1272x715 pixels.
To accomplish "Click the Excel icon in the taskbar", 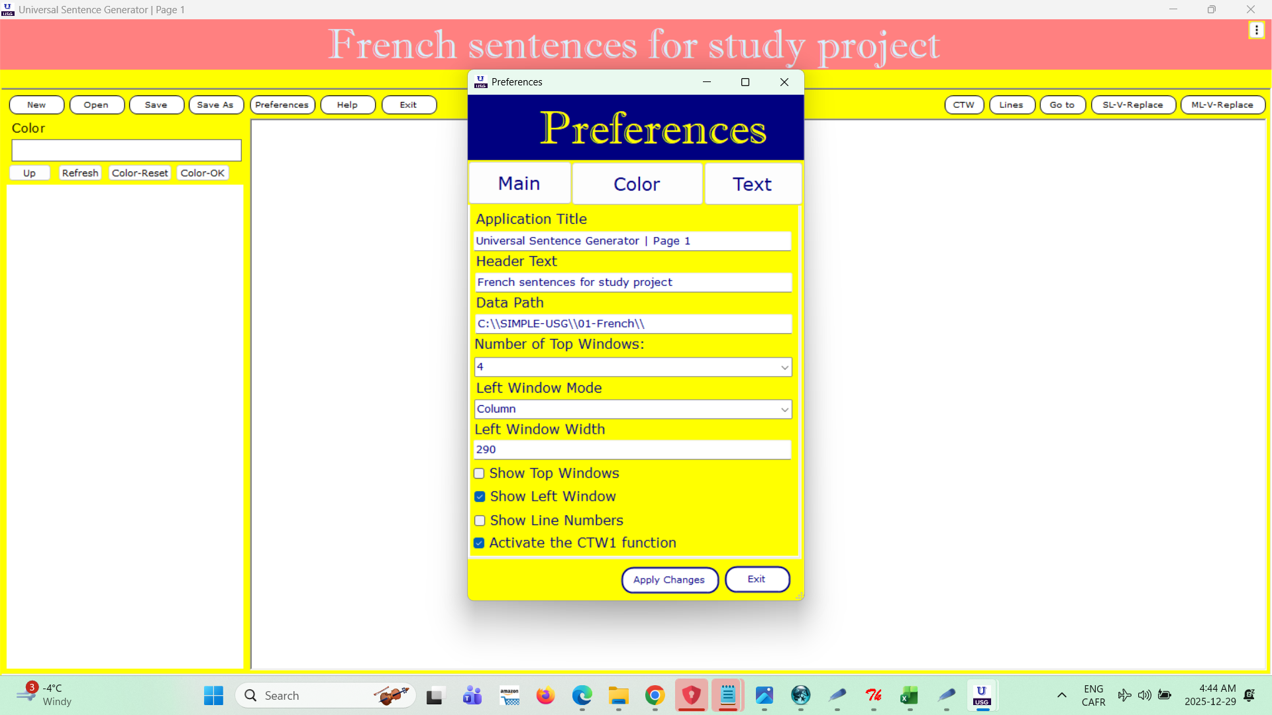I will (x=910, y=696).
